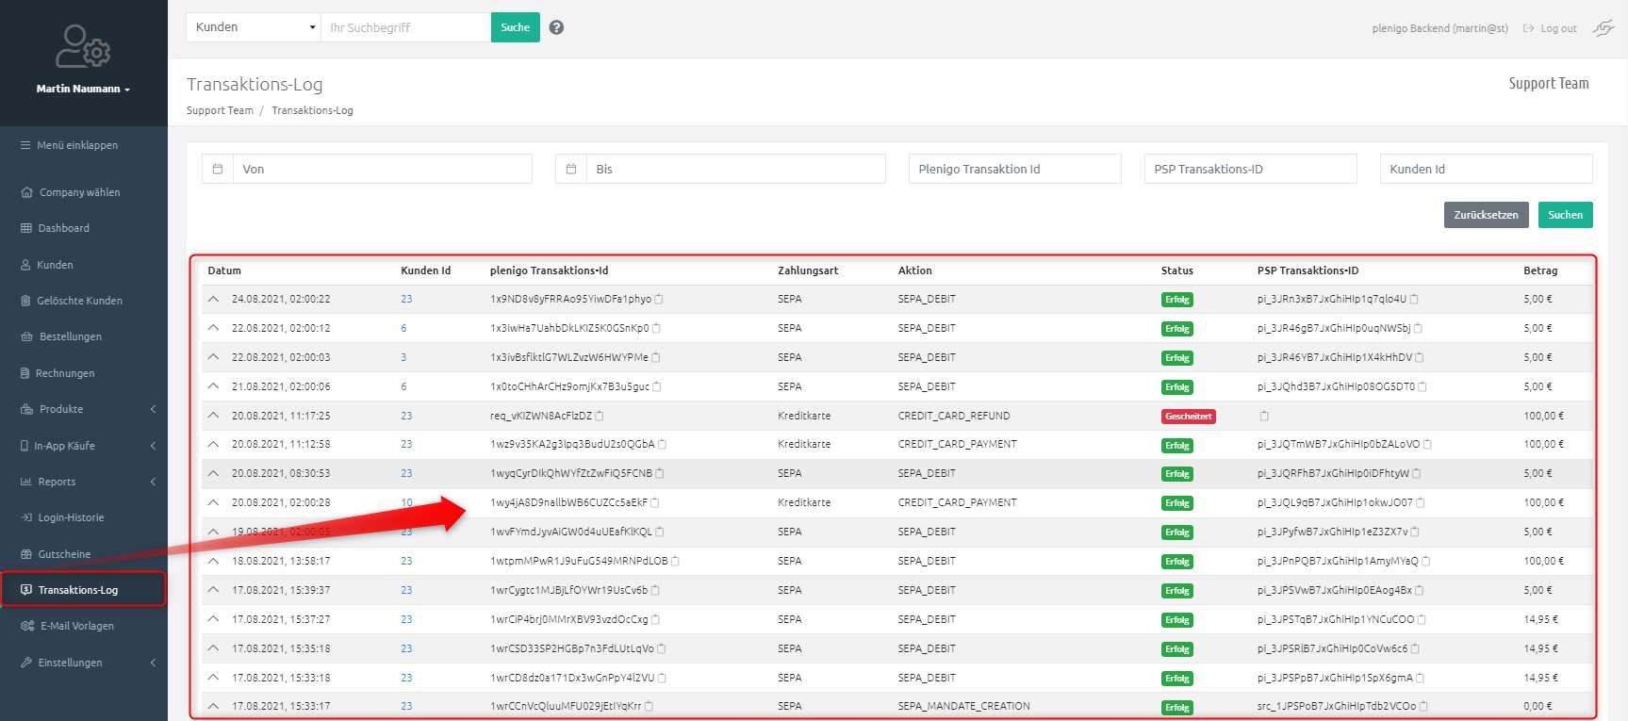The image size is (1628, 721).
Task: Click the Betrag column header
Action: tap(1540, 270)
